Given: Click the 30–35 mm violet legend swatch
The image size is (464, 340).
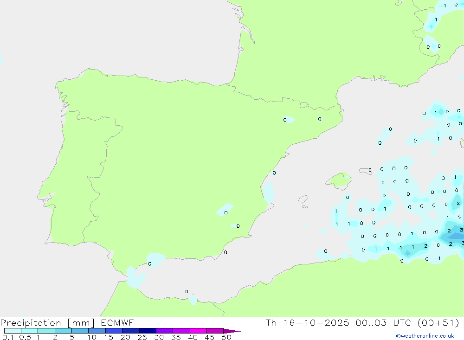Looking at the screenshot, I should [165, 331].
